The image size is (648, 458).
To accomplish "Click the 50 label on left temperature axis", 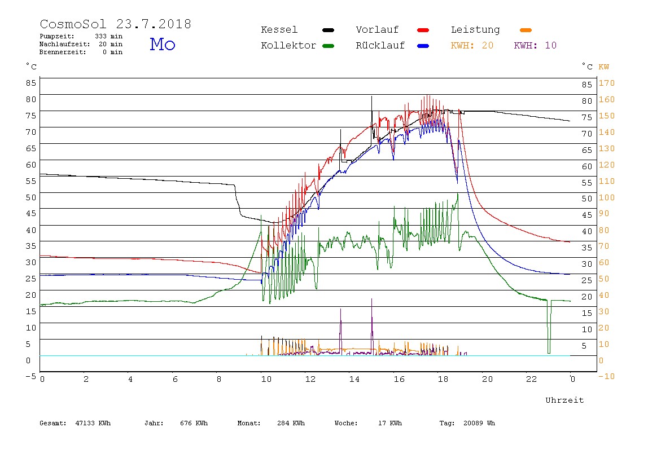I will click(x=31, y=197).
